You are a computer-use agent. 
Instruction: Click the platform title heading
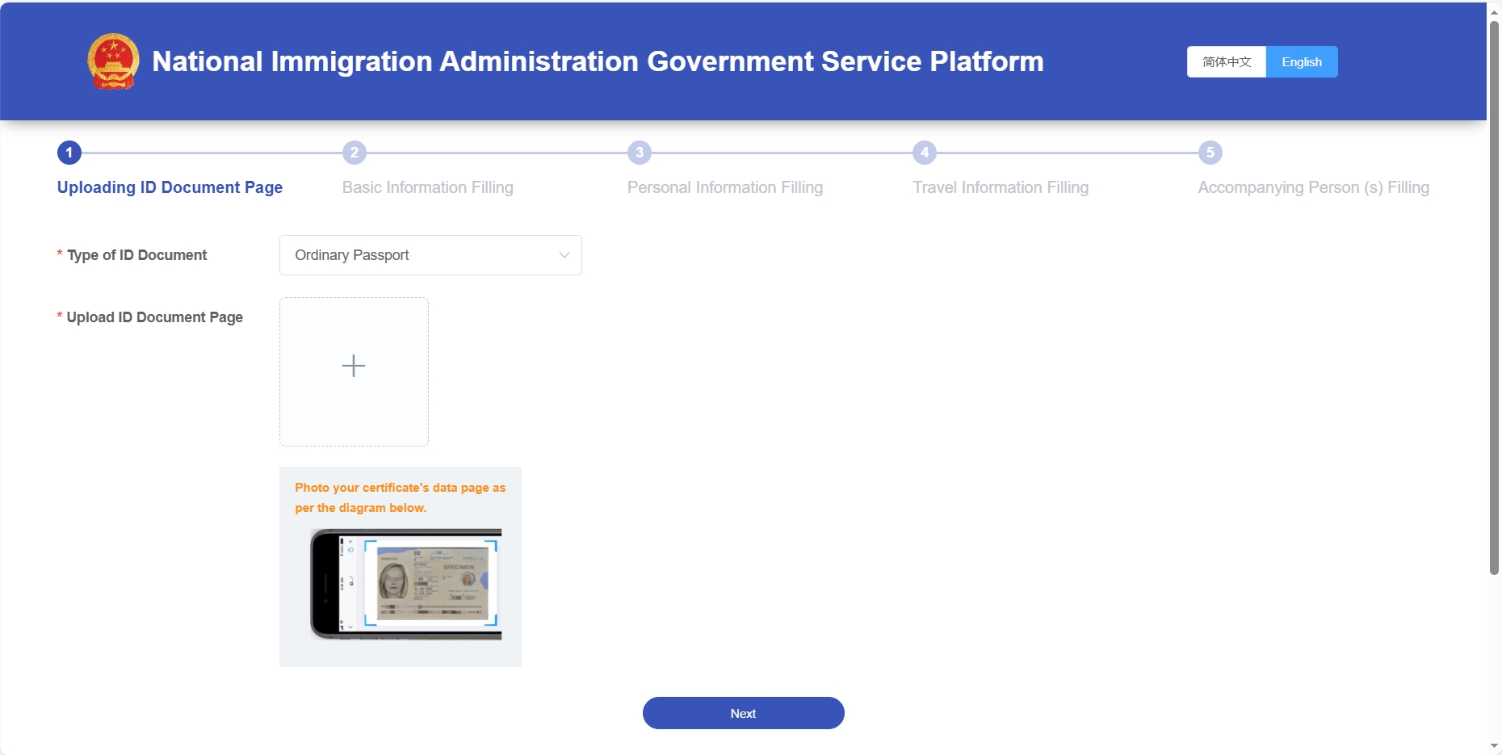[598, 61]
